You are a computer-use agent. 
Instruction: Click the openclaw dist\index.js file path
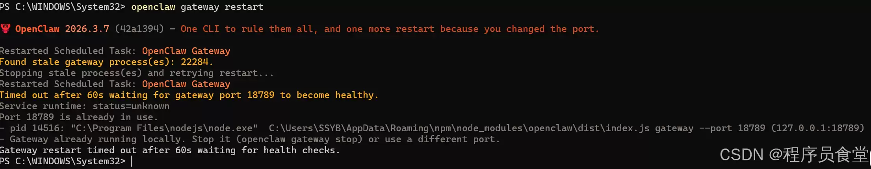(459, 128)
